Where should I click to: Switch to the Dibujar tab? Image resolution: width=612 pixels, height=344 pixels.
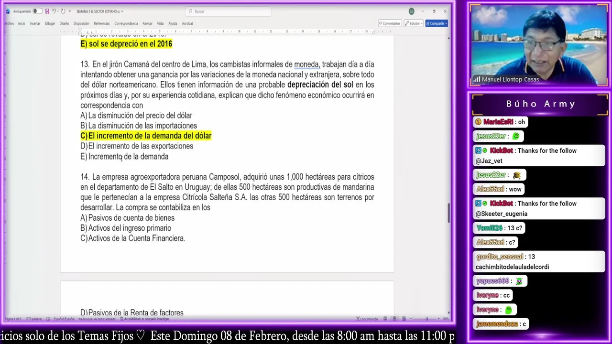[x=50, y=23]
